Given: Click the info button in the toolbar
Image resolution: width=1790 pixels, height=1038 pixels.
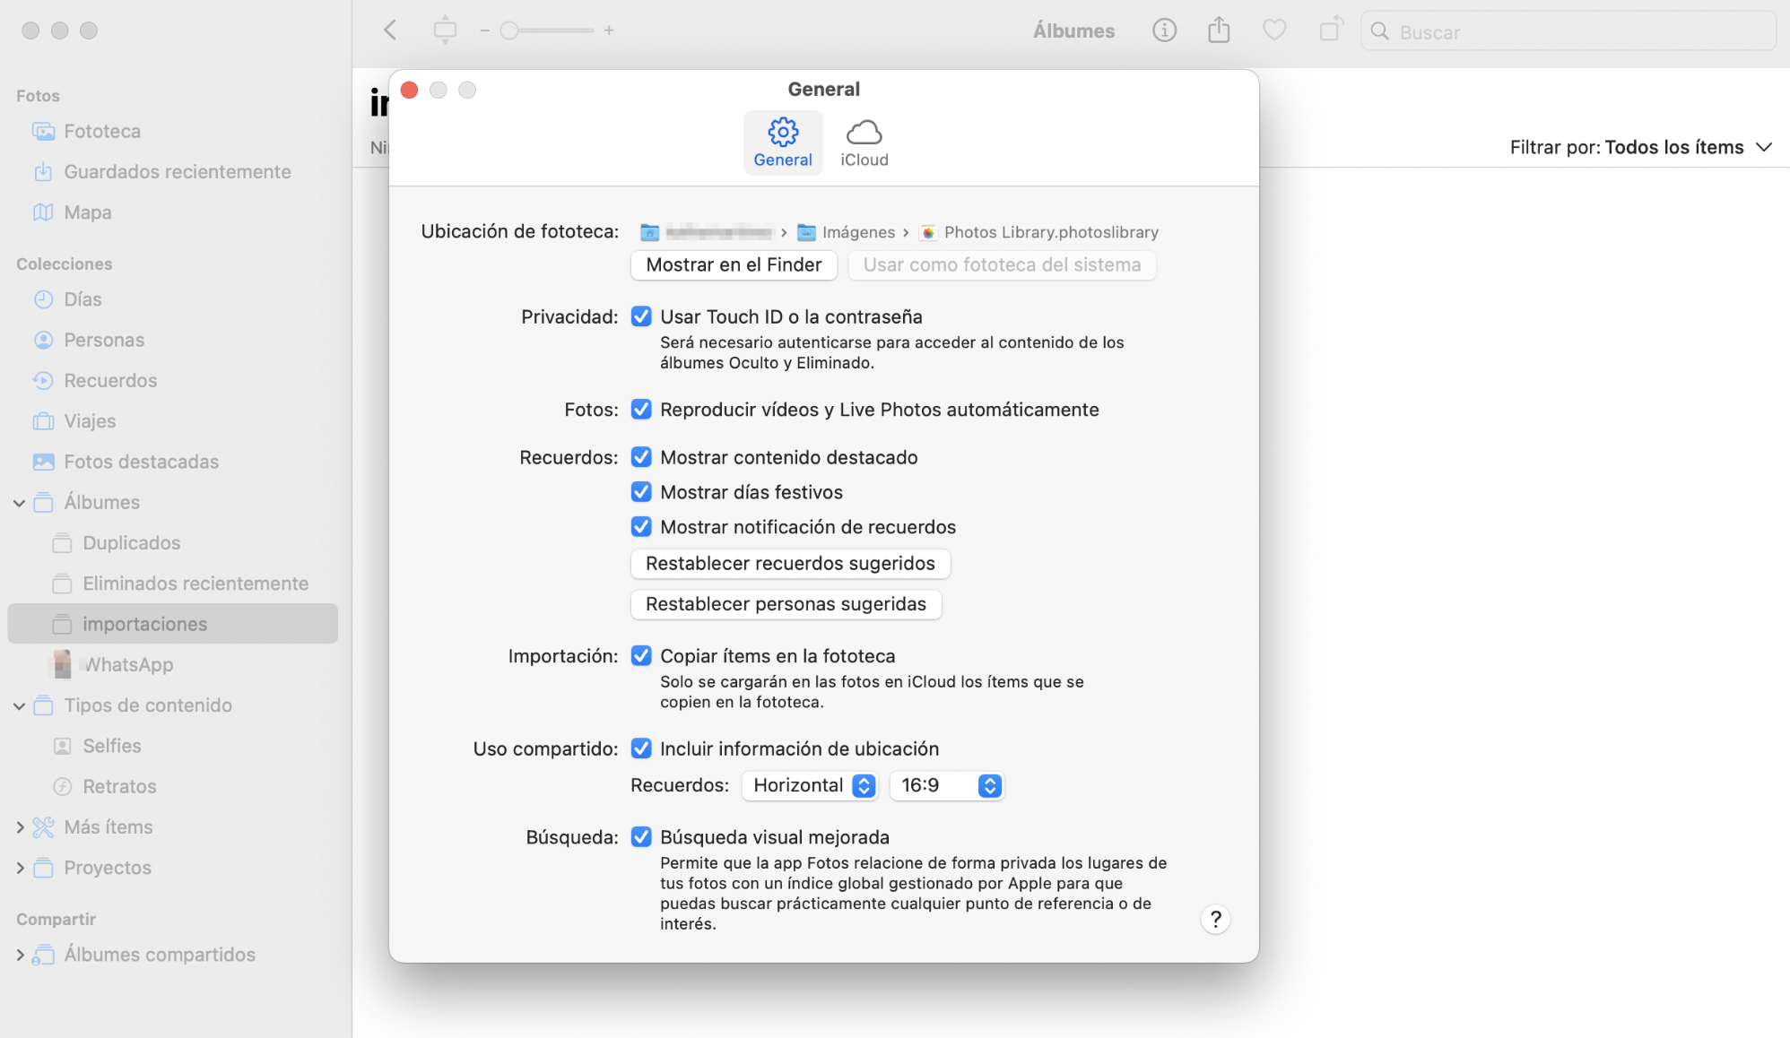Looking at the screenshot, I should [1164, 30].
